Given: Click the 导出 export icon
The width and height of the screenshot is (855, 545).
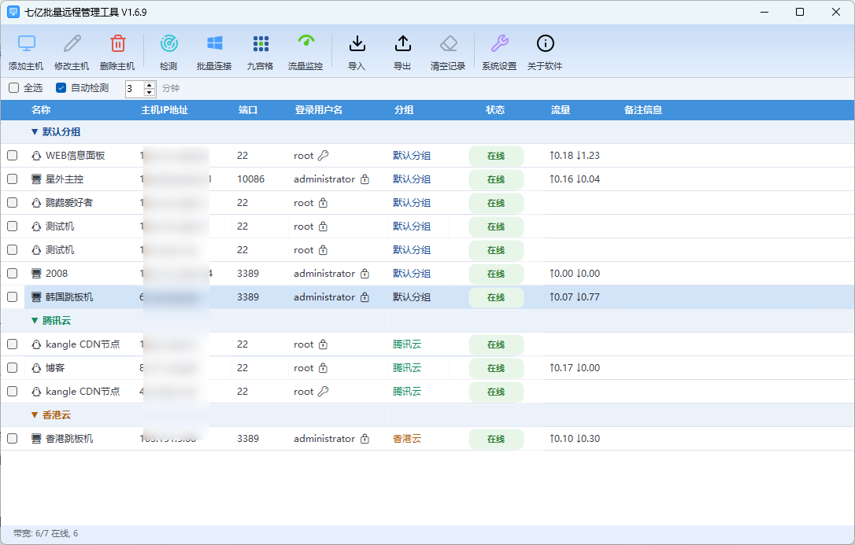Looking at the screenshot, I should click(x=402, y=43).
